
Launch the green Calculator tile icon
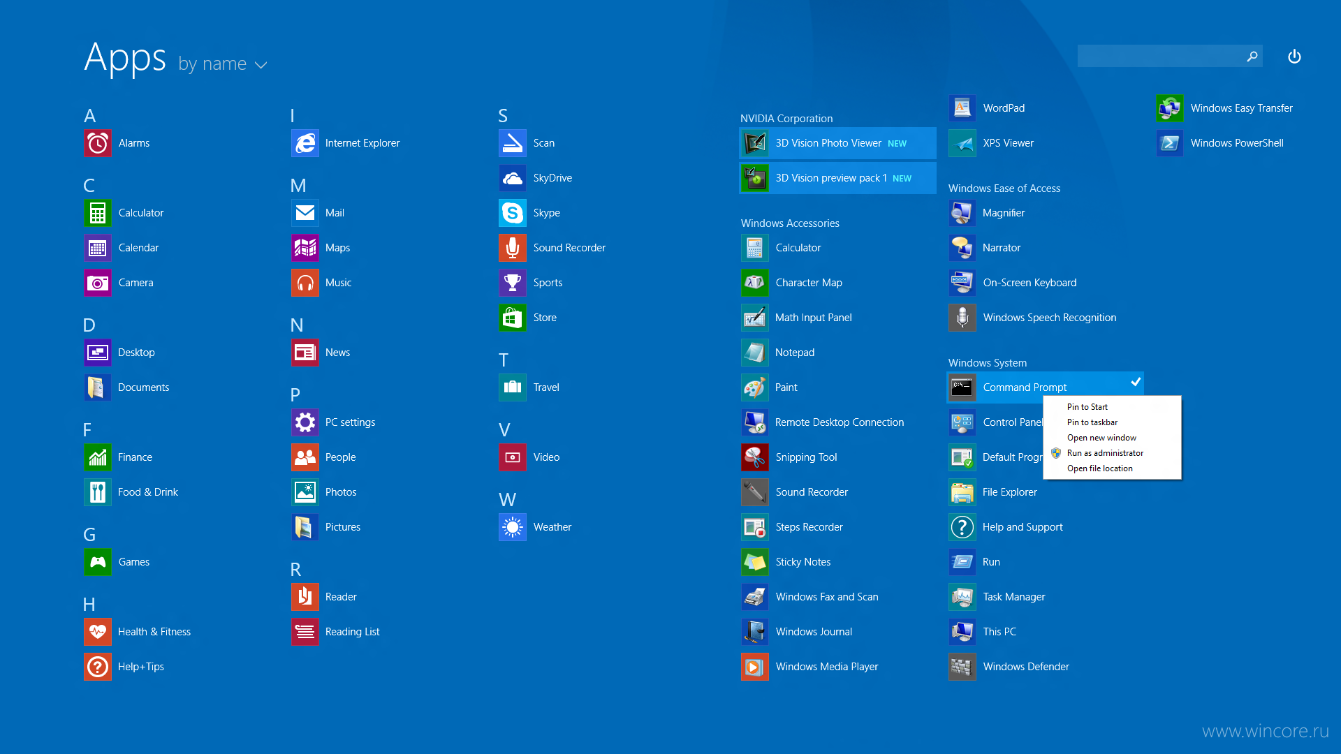[98, 213]
